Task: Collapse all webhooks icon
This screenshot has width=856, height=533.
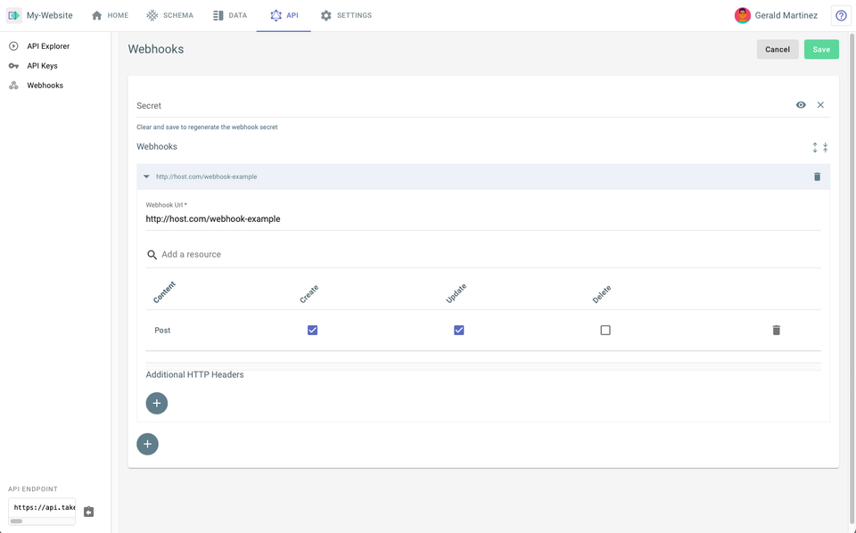Action: coord(825,147)
